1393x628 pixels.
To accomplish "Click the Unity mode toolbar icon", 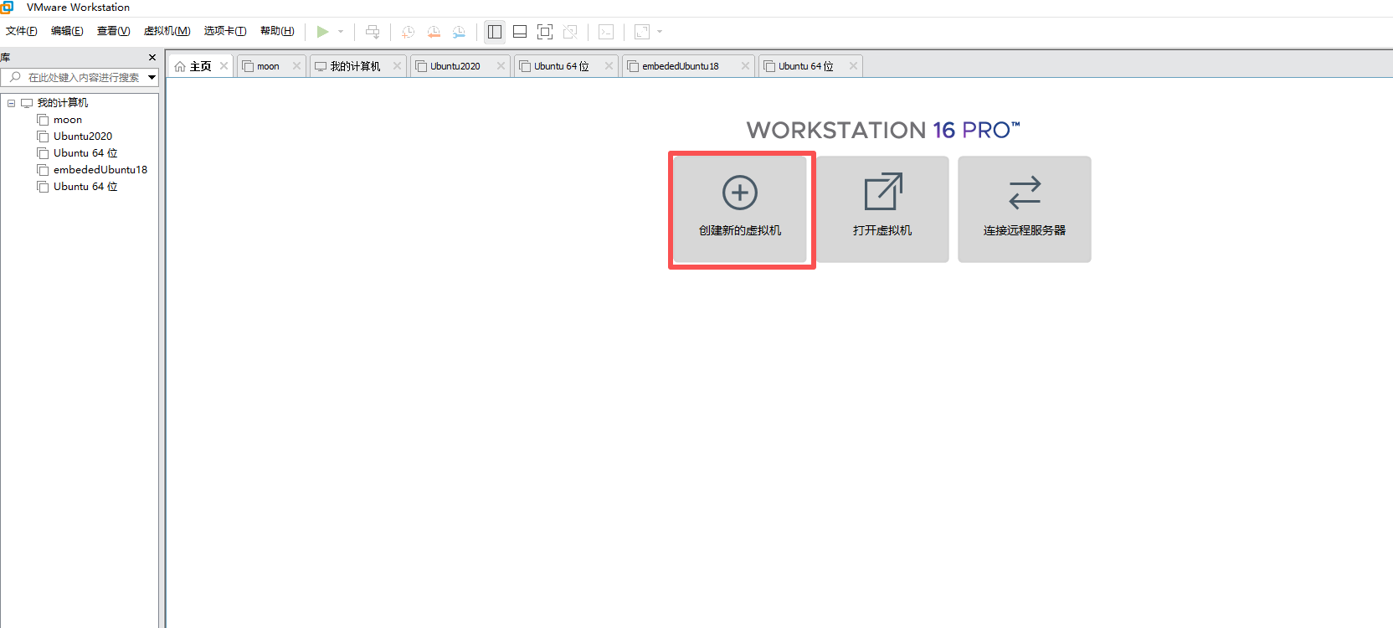I will [x=570, y=32].
